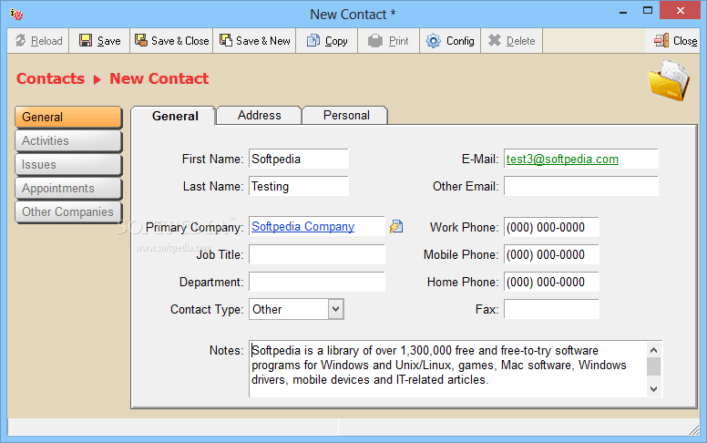Click the yellow folder icon at top right
707x443 pixels.
669,81
